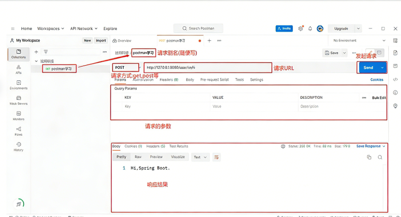Image resolution: width=401 pixels, height=217 pixels.
Task: Open the Mock Servers sidebar panel
Action: 18,100
